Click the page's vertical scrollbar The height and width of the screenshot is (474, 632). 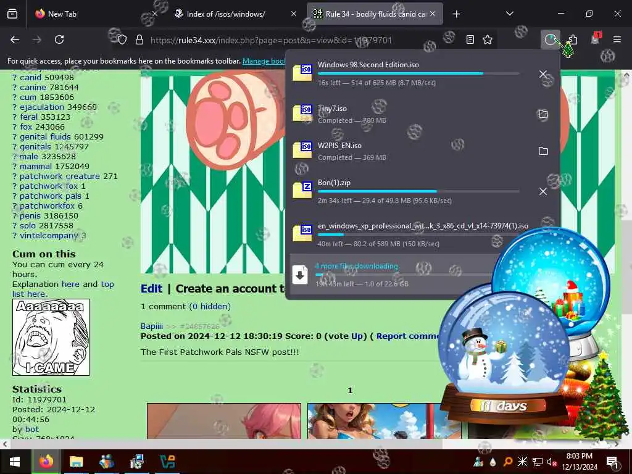pos(626,266)
